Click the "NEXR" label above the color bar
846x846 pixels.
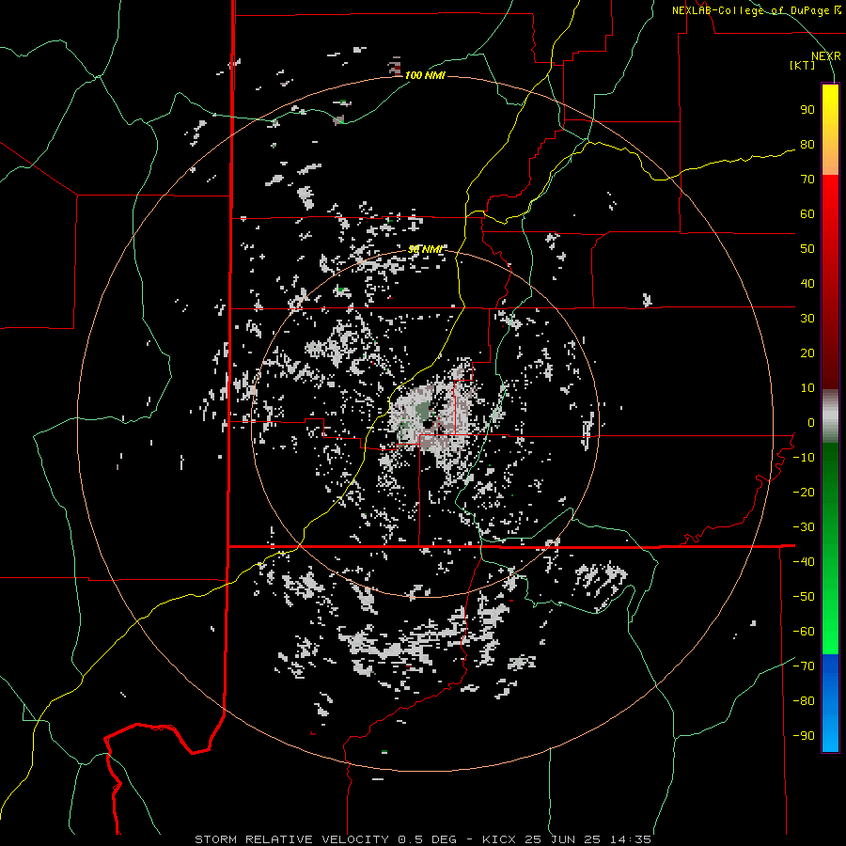pos(826,56)
